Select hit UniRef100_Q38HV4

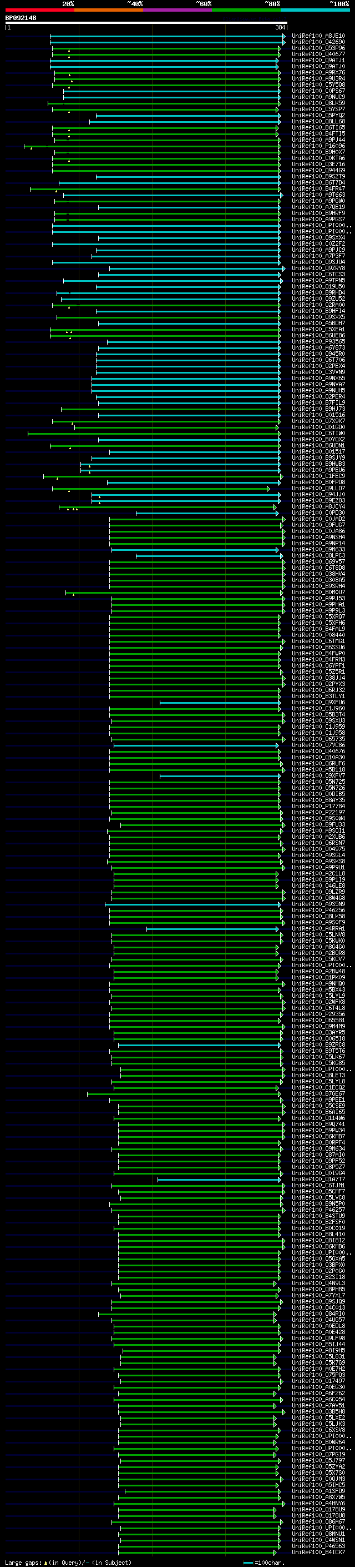pyautogui.click(x=318, y=574)
